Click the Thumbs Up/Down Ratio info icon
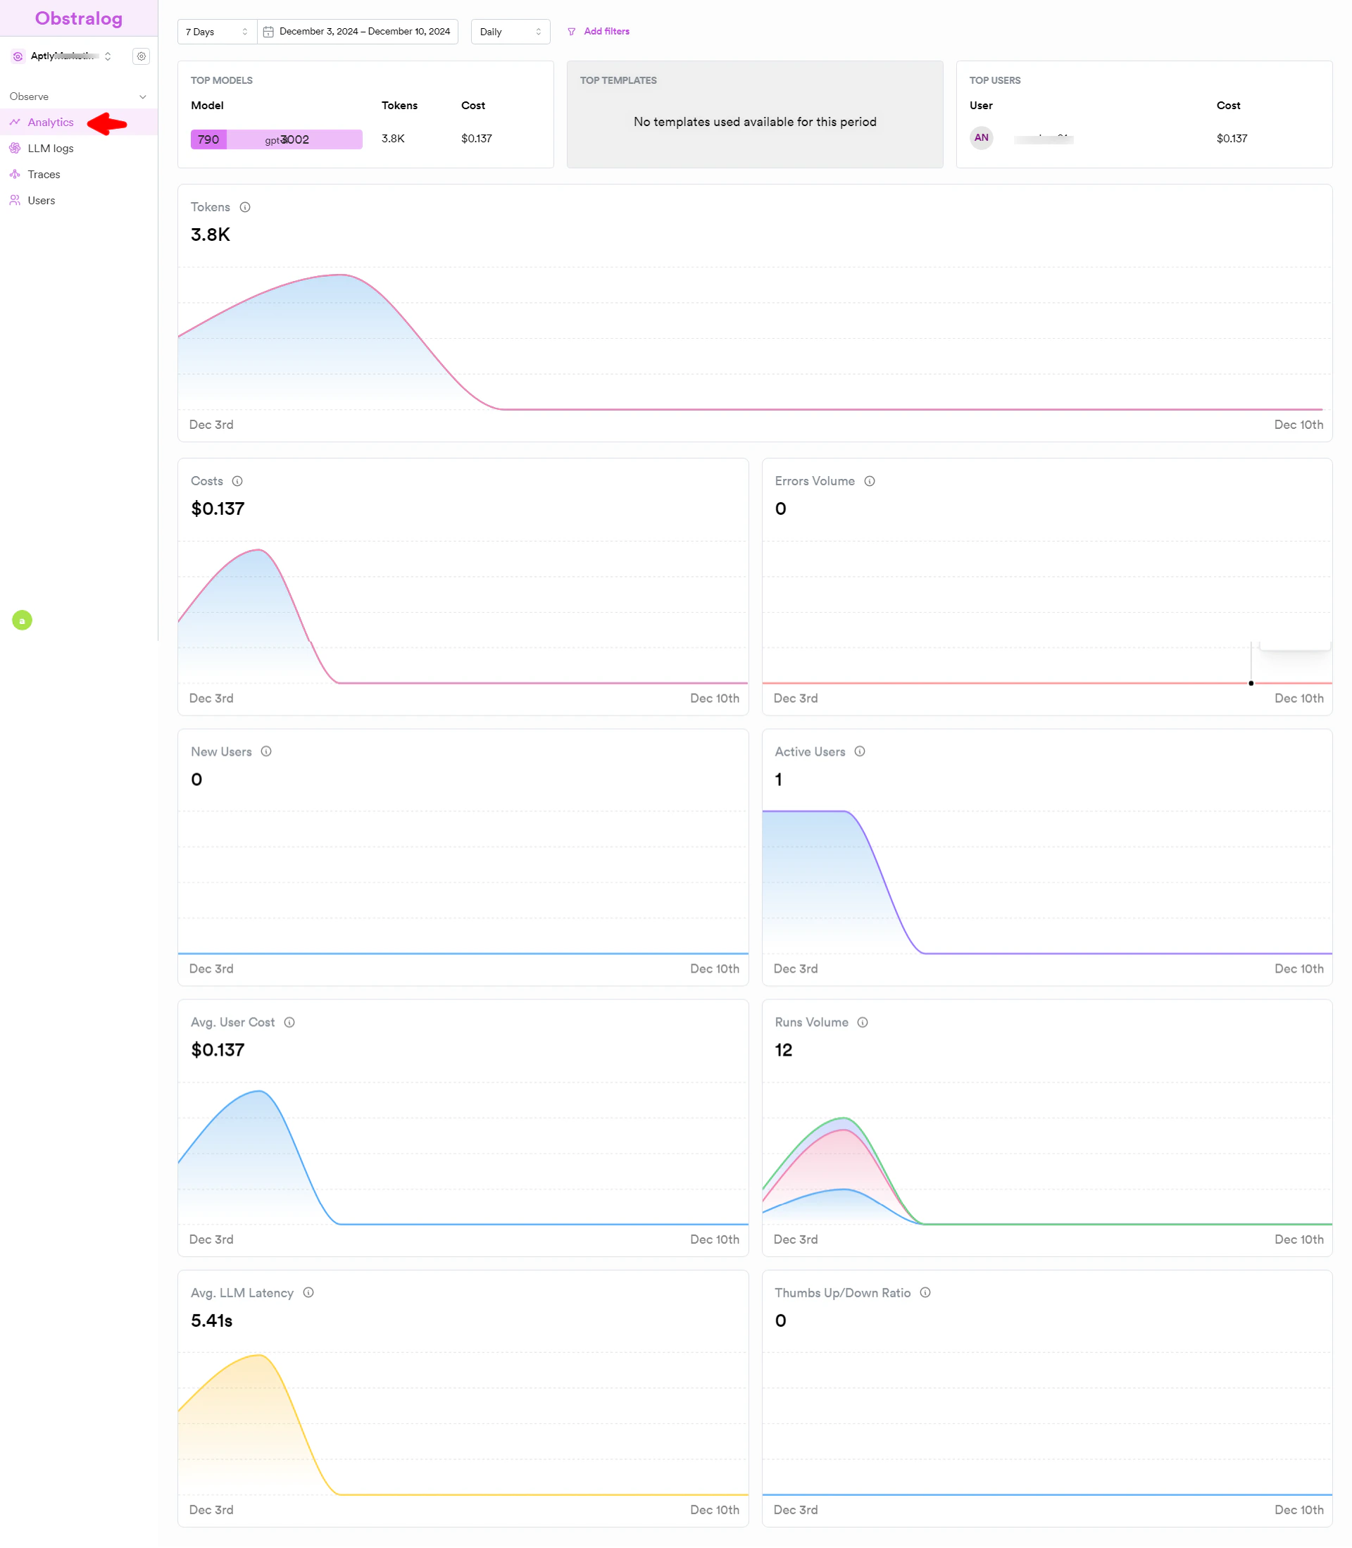The image size is (1352, 1548). (925, 1292)
